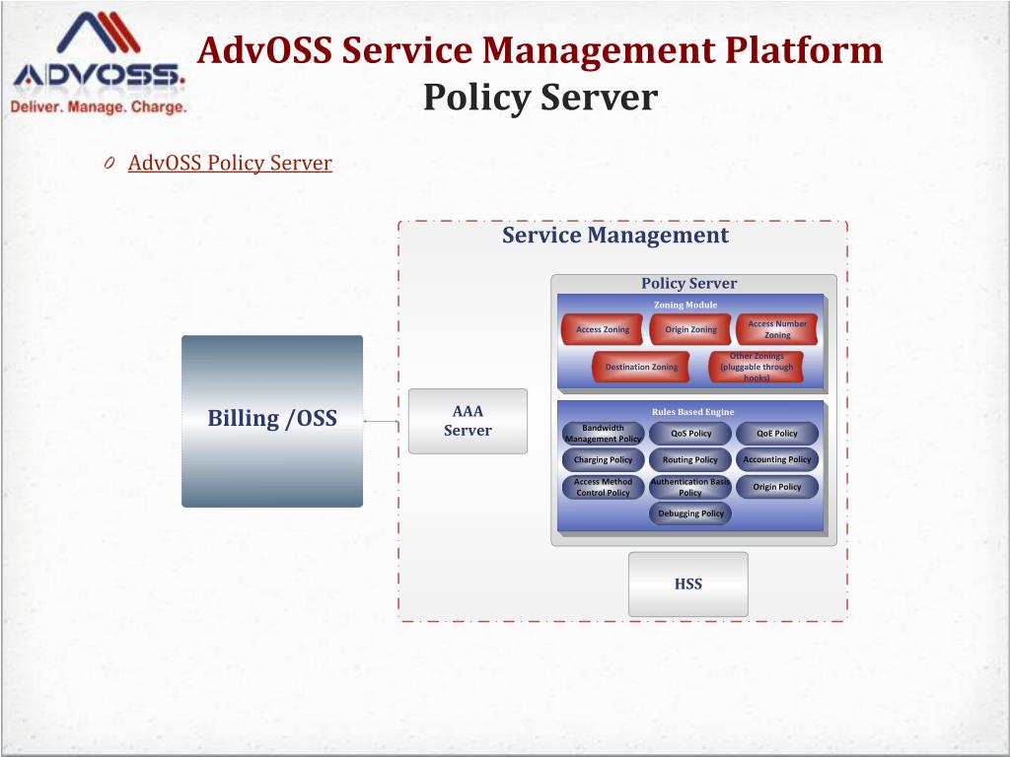The height and width of the screenshot is (757, 1010).
Task: Click the Access Zoning block
Action: pyautogui.click(x=603, y=329)
